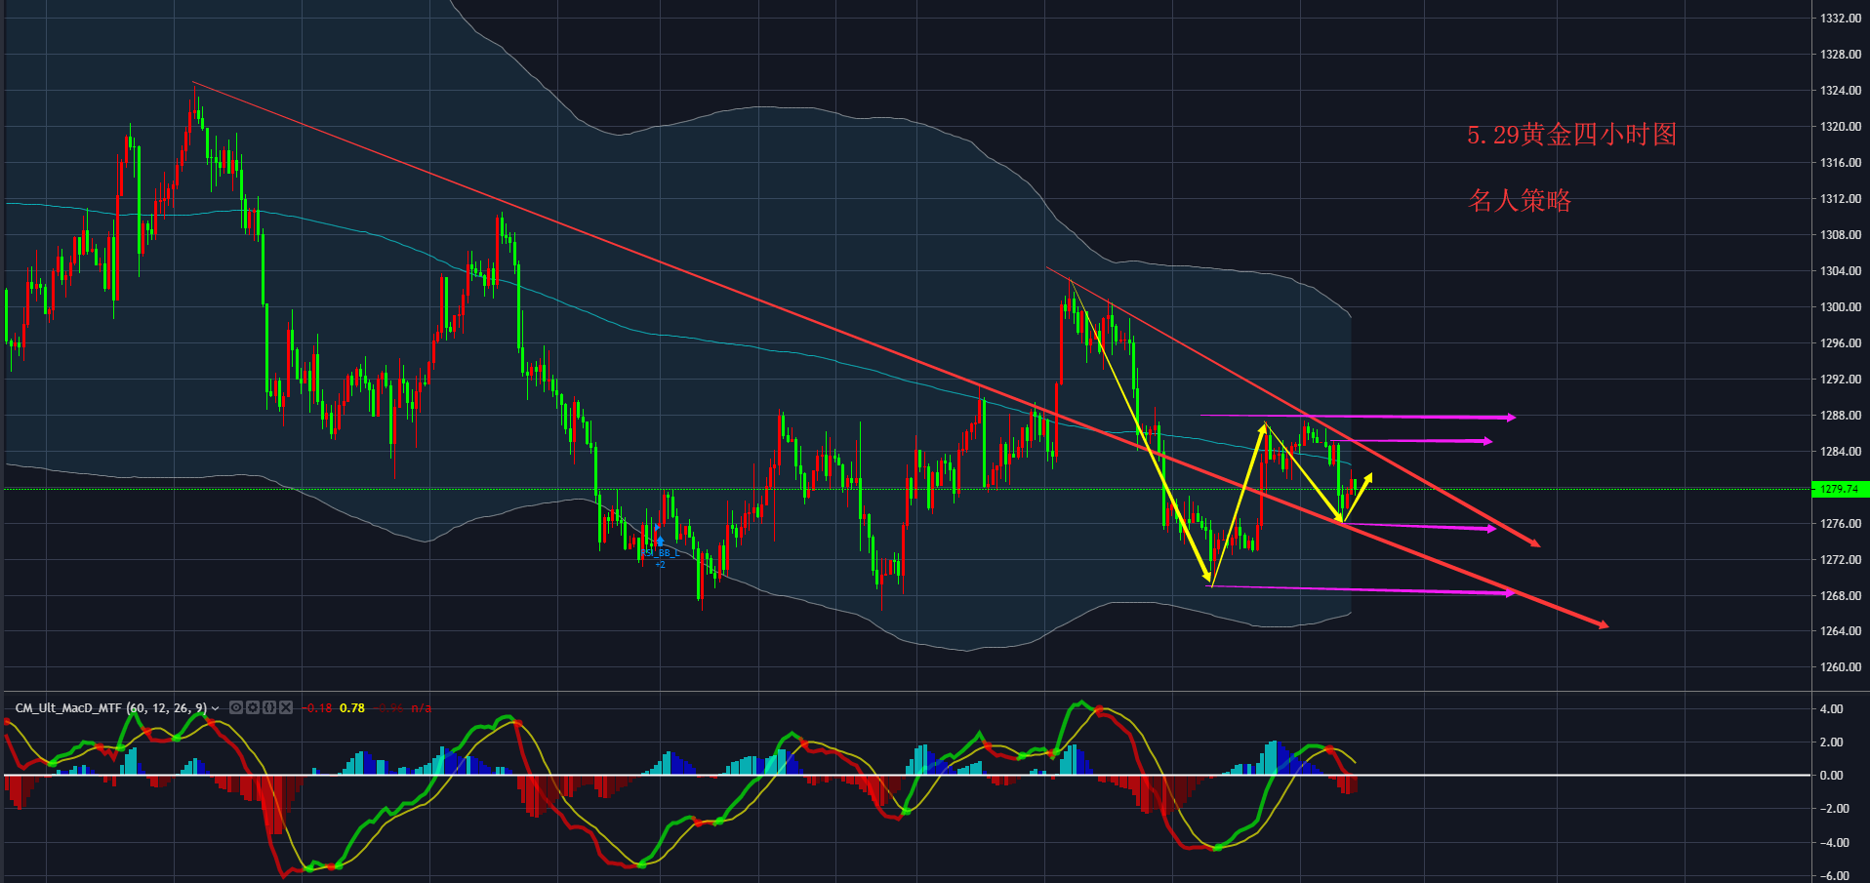Click the 0.00 MACD scale label
The image size is (1870, 883).
coord(1832,776)
